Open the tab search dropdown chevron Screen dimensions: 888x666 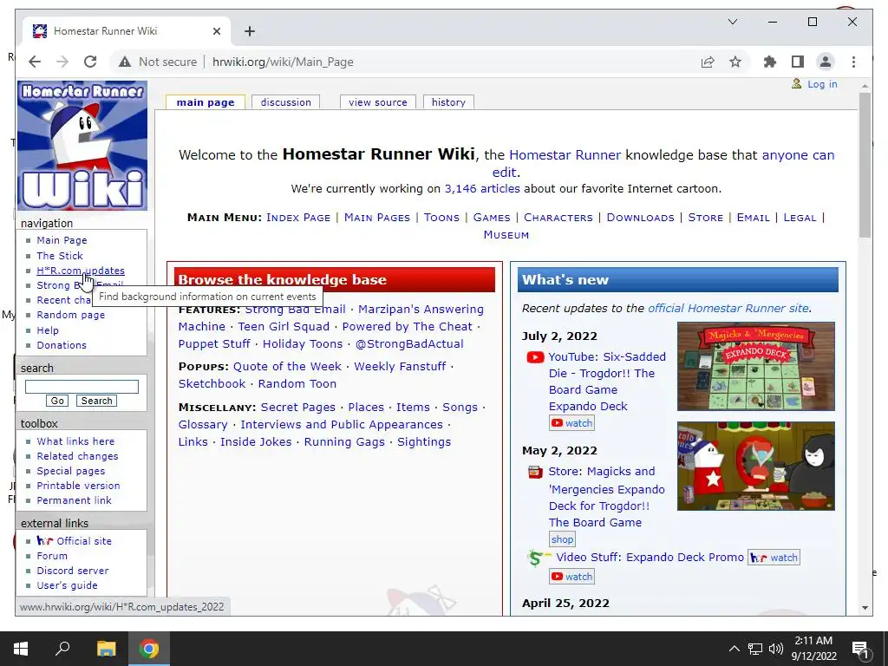732,22
